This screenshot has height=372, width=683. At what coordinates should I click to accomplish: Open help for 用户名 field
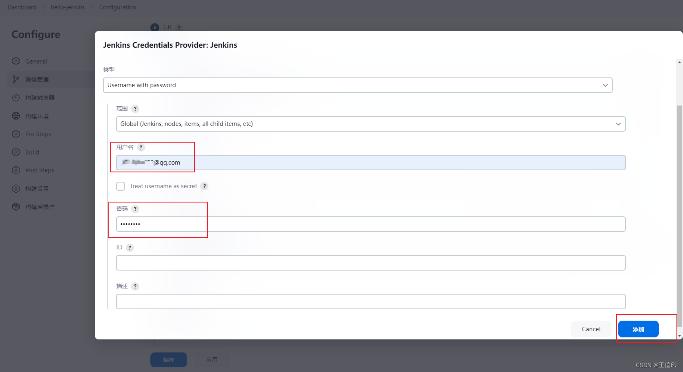coord(141,147)
